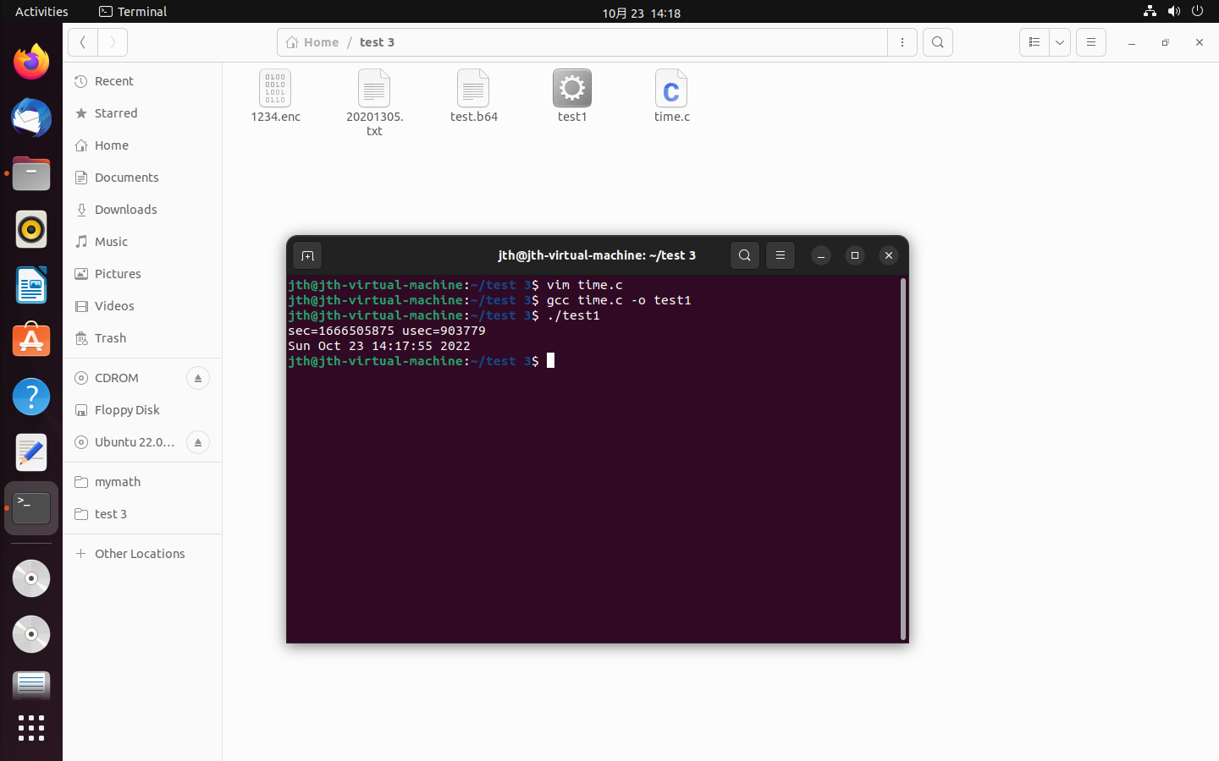
Task: Open test 3 bookmark in sidebar
Action: (142, 514)
